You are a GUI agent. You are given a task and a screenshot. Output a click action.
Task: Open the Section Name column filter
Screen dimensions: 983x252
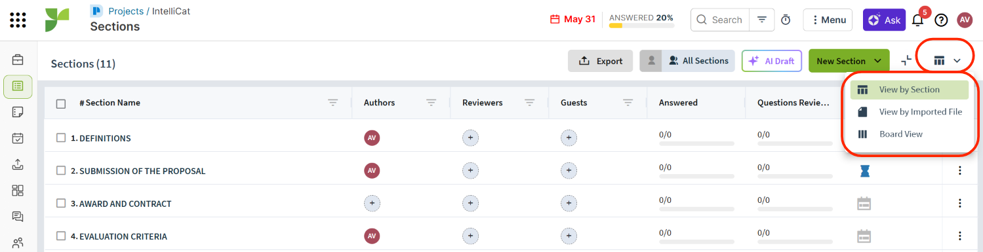333,103
